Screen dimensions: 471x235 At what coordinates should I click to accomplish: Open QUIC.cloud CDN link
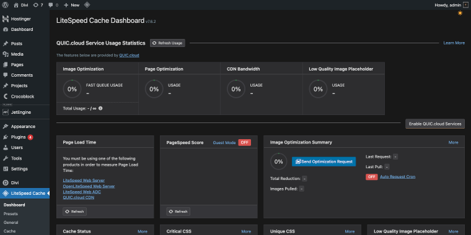click(x=79, y=197)
